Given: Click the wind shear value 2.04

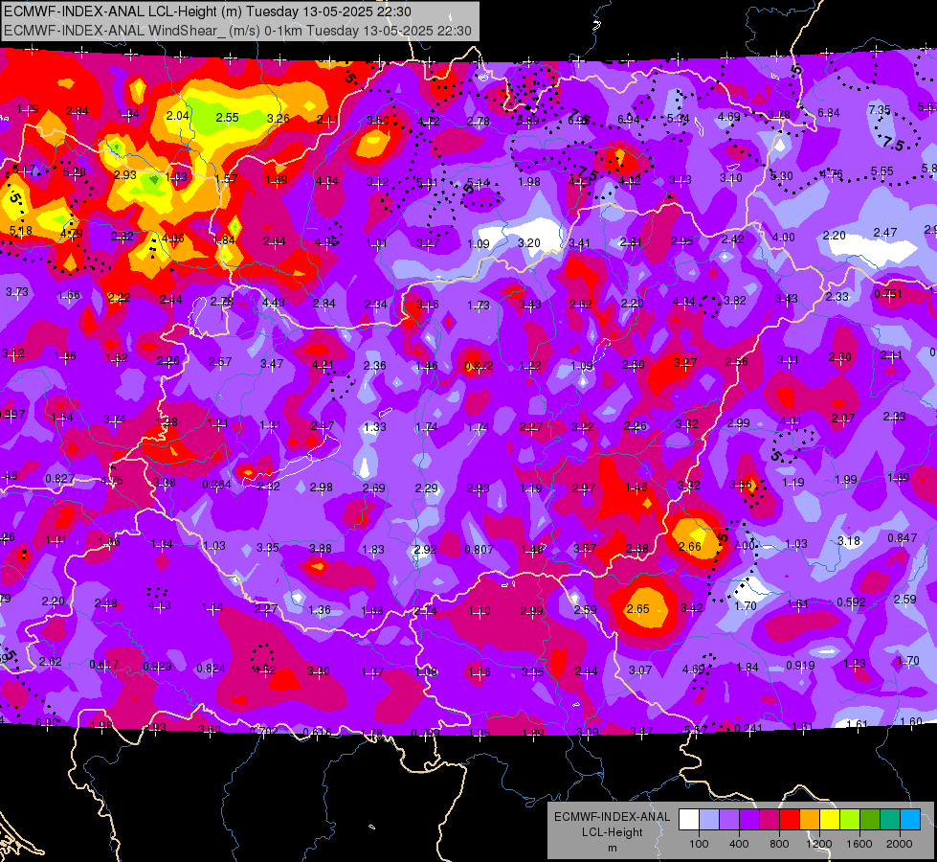Looking at the screenshot, I should point(177,116).
